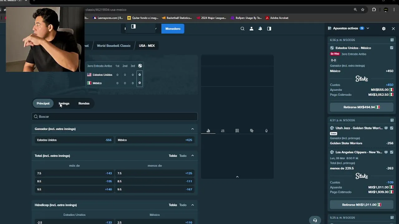Open stats icon for Estados Unidos - México bet

pyautogui.click(x=392, y=48)
